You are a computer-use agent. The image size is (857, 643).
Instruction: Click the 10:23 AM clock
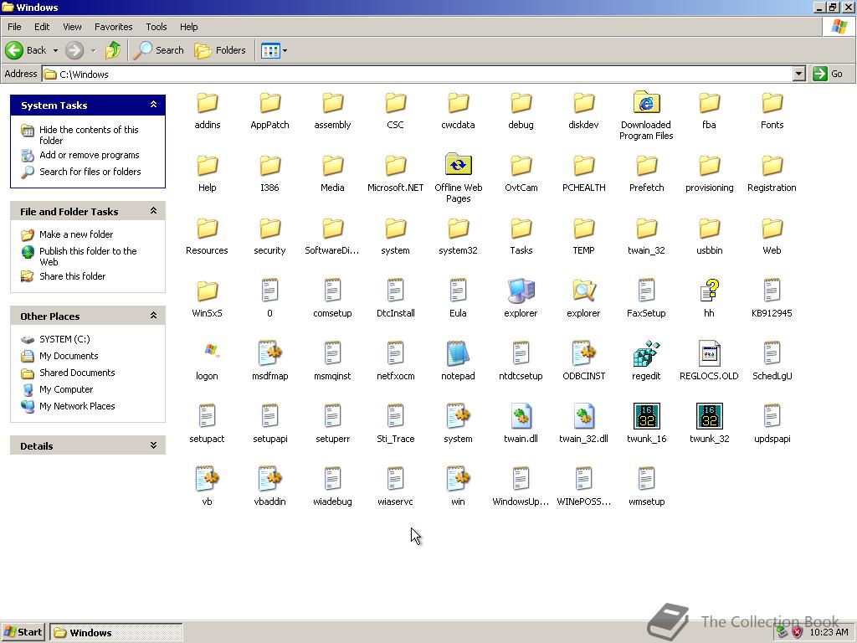coord(829,632)
